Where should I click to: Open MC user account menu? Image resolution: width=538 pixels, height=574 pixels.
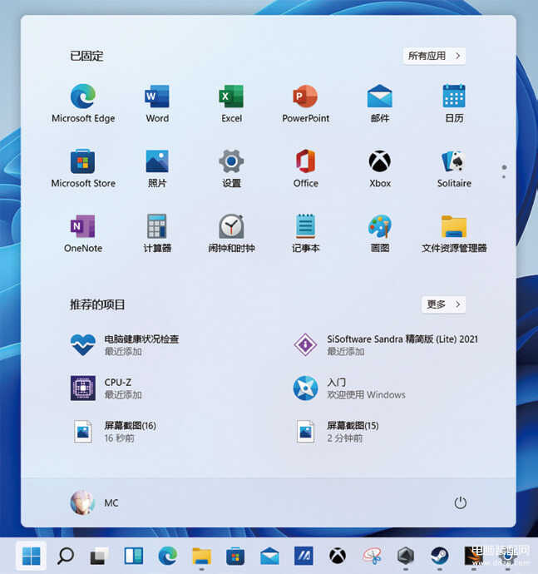(x=94, y=502)
